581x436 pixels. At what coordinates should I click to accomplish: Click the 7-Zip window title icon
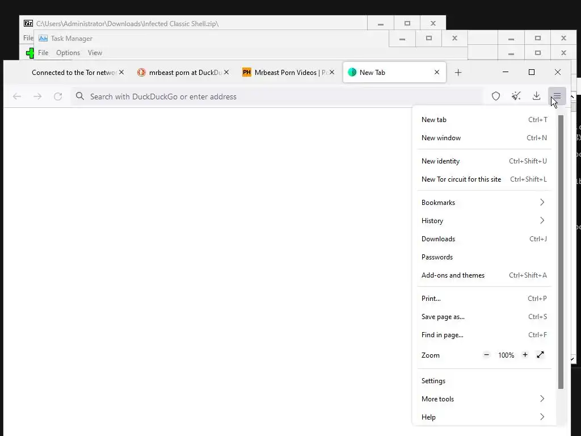tap(28, 23)
